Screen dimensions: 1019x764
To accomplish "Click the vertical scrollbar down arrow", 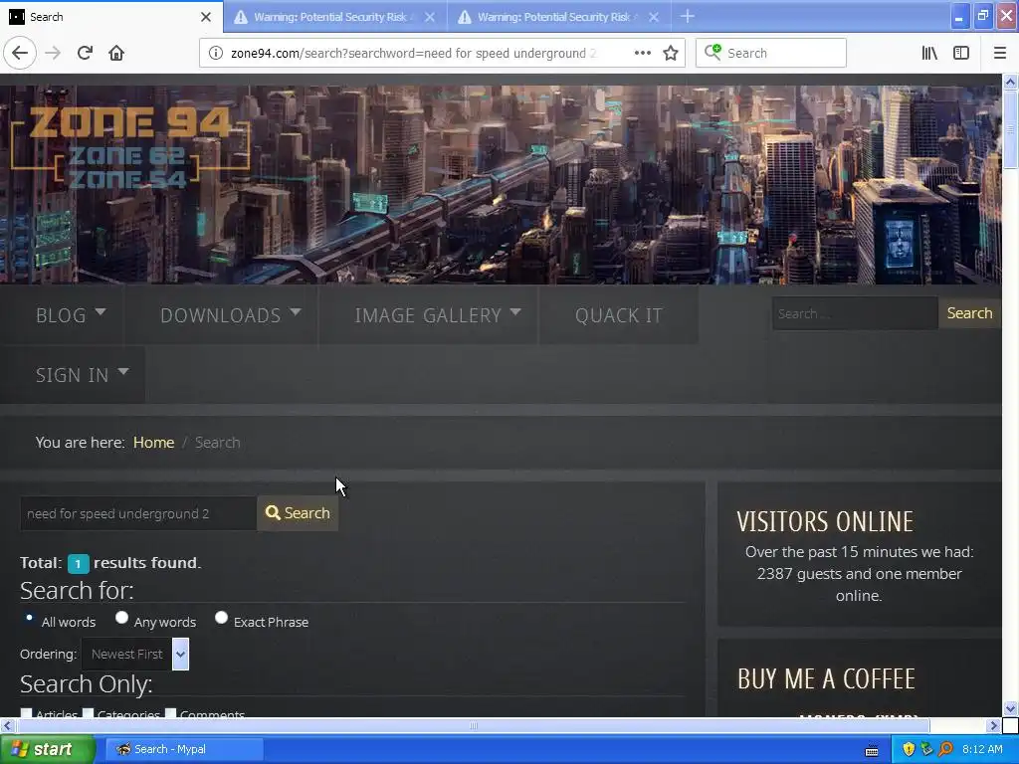I will click(x=1010, y=708).
